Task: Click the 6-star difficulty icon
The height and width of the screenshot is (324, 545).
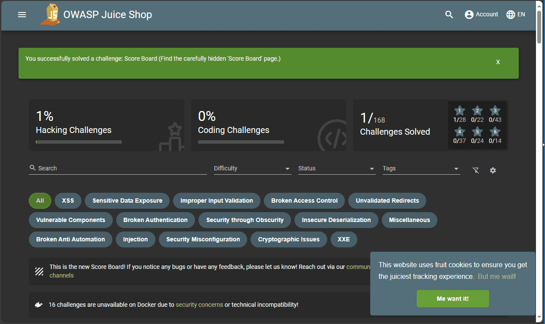Action: 495,132
